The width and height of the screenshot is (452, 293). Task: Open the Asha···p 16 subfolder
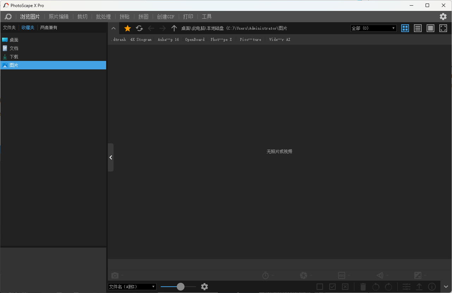(x=169, y=40)
